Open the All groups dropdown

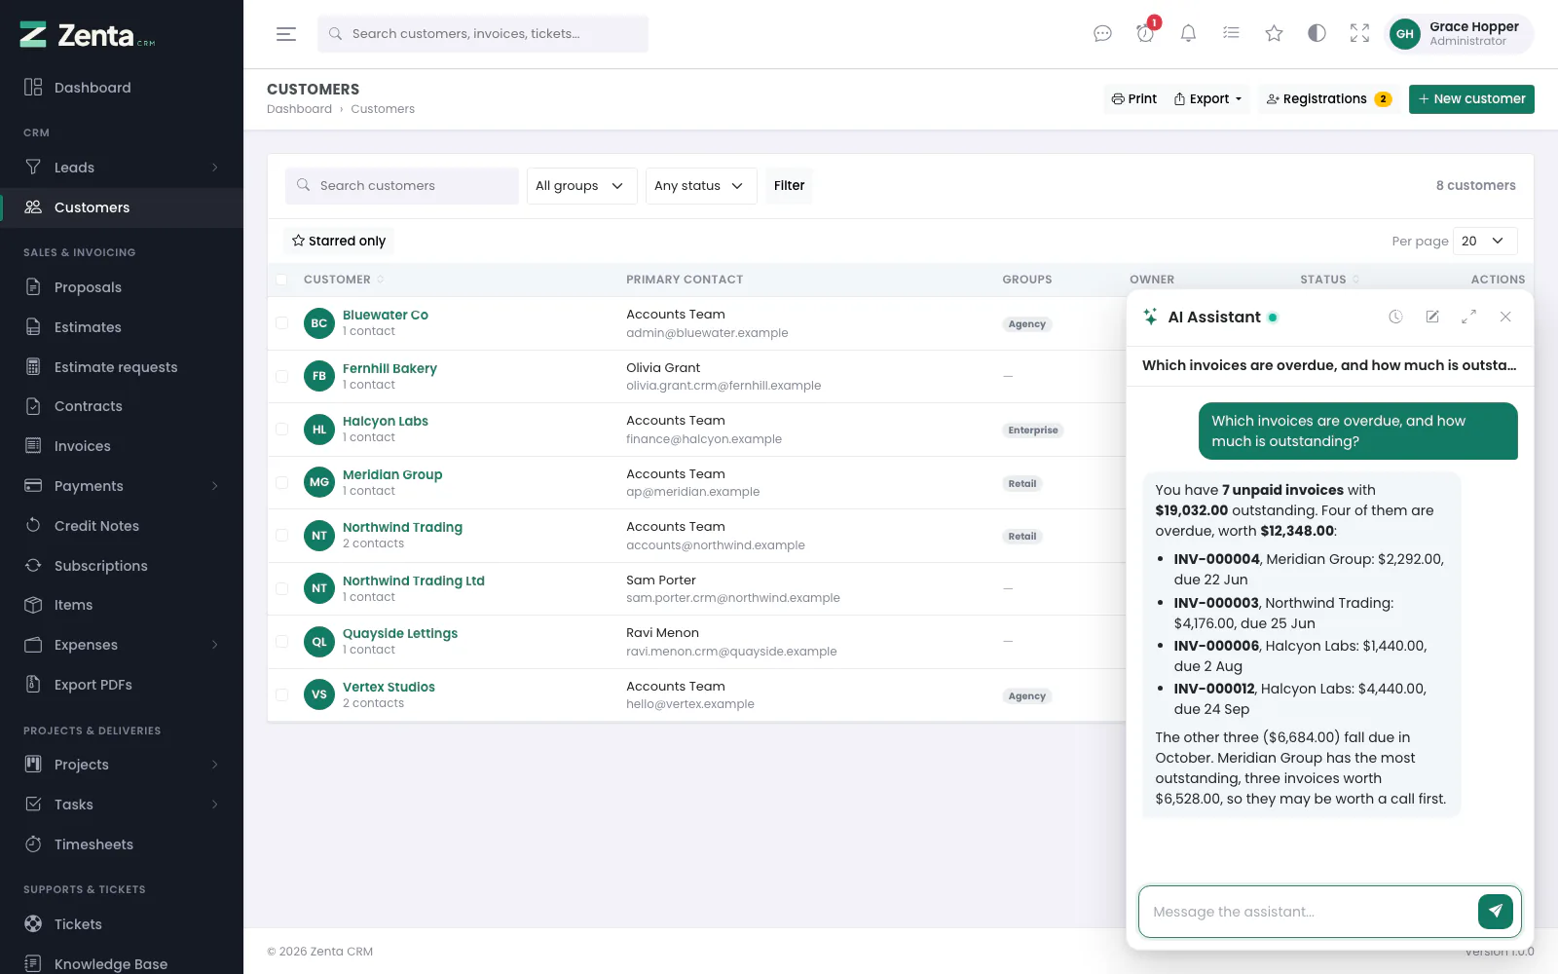pyautogui.click(x=581, y=186)
